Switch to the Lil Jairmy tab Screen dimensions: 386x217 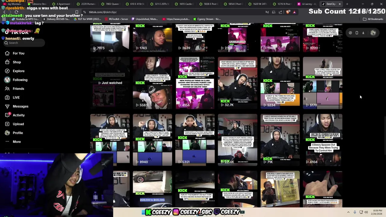tap(307, 4)
